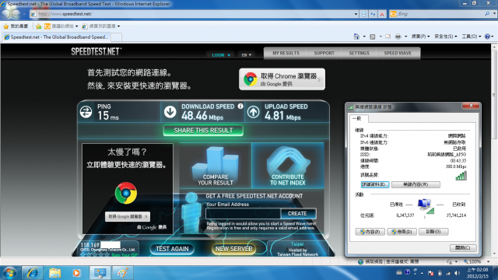Click the shielded properties (P) button in dialog
498x280 pixels.
point(370,232)
